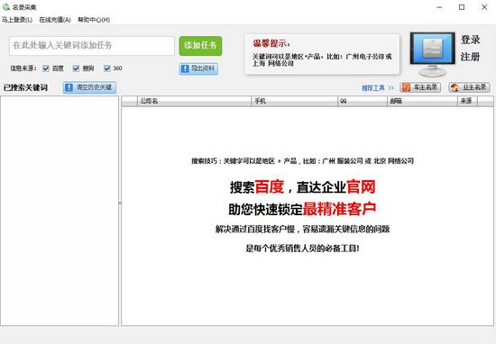The height and width of the screenshot is (344, 496).
Task: Click the 清空历史关键 button
Action: click(89, 87)
